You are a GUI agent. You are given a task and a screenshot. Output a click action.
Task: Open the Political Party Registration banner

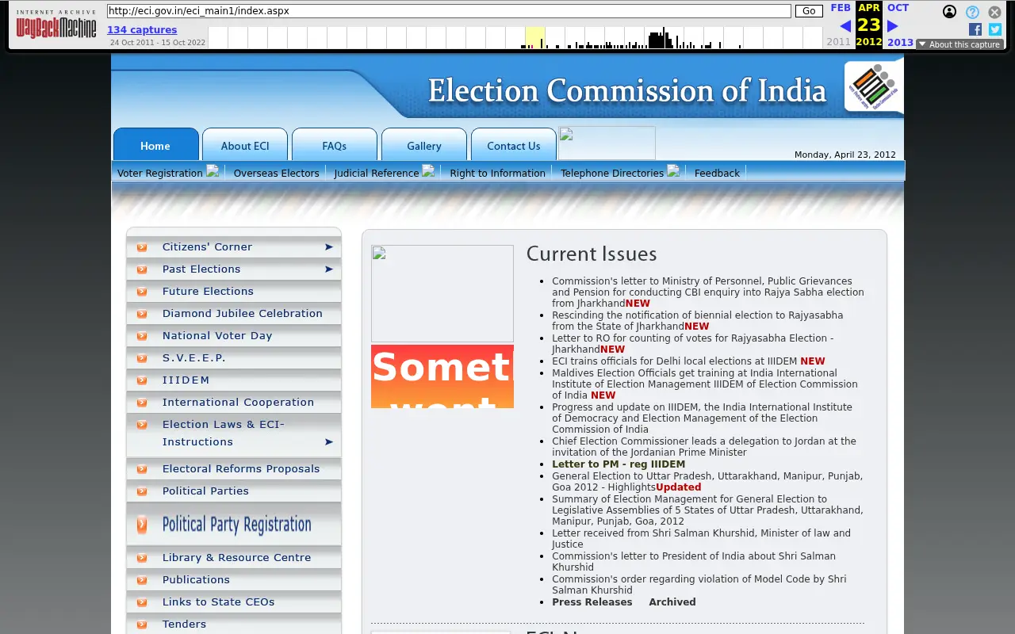(x=234, y=525)
